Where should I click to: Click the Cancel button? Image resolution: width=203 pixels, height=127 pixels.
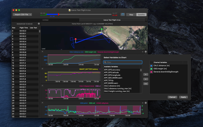pos(172,97)
